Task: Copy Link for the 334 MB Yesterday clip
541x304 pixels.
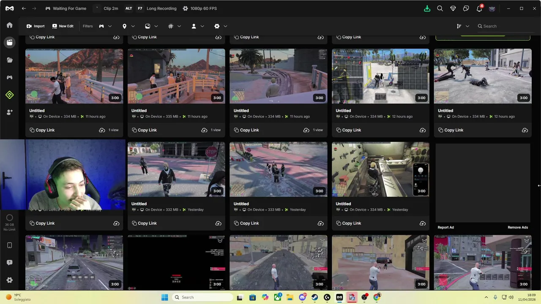Action: [x=348, y=223]
